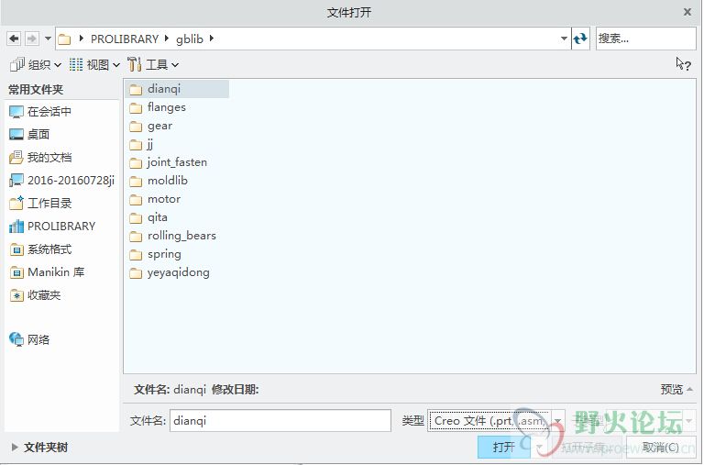Open 系统格式 (System Formats) folder

tap(40, 249)
